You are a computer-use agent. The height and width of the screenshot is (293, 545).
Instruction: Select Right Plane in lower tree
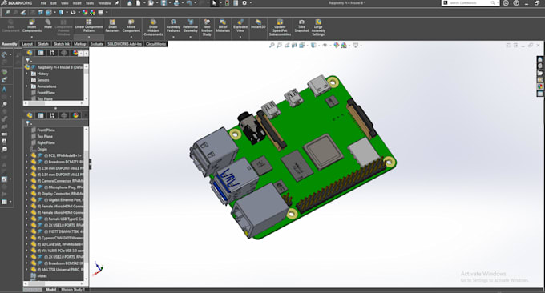[46, 142]
